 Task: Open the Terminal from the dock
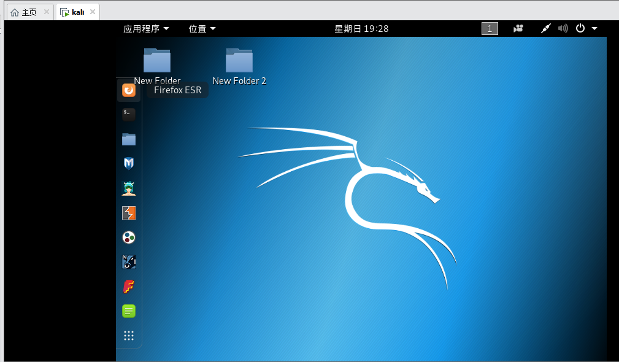click(x=129, y=115)
